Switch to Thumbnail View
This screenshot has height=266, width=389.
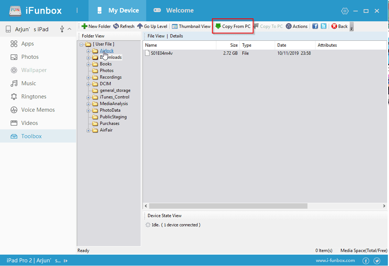pos(191,26)
